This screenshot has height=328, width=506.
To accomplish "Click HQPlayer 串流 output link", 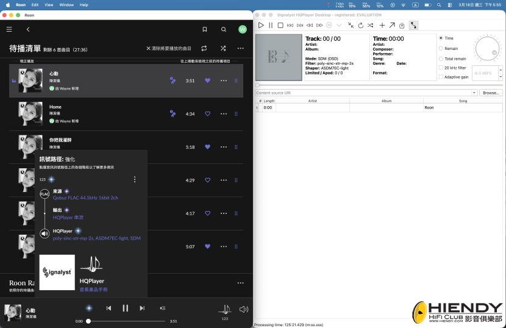I will tap(68, 218).
